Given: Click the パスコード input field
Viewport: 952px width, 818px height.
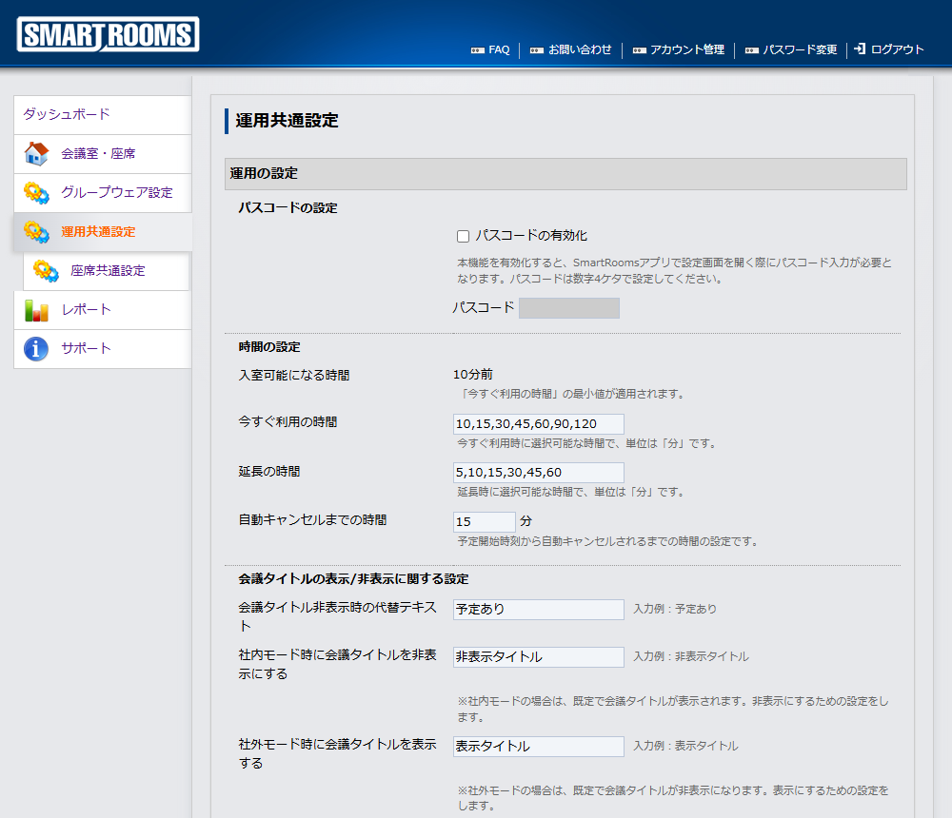Looking at the screenshot, I should click(x=568, y=308).
